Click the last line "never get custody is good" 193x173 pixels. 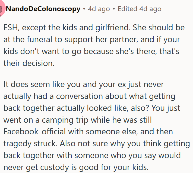pos(76,167)
